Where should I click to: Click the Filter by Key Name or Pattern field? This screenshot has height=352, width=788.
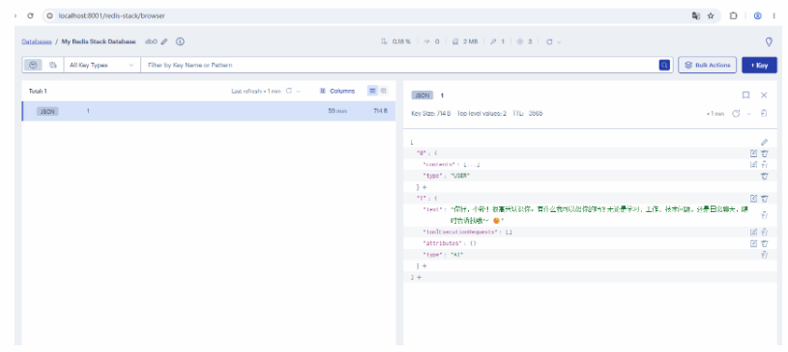[x=399, y=66]
